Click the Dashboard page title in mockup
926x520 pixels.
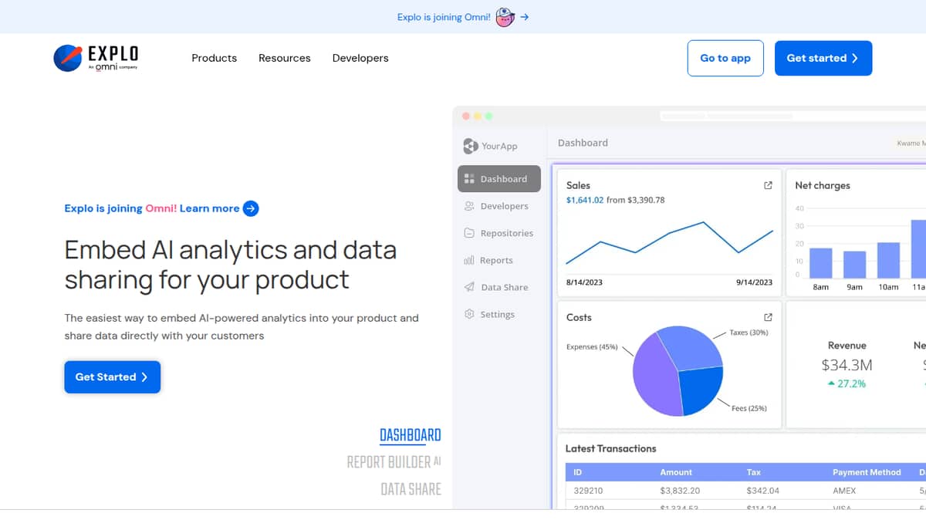coord(583,143)
